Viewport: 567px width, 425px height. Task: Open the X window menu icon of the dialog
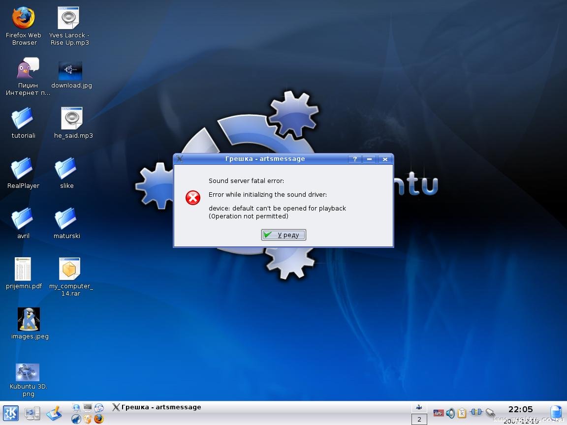180,159
